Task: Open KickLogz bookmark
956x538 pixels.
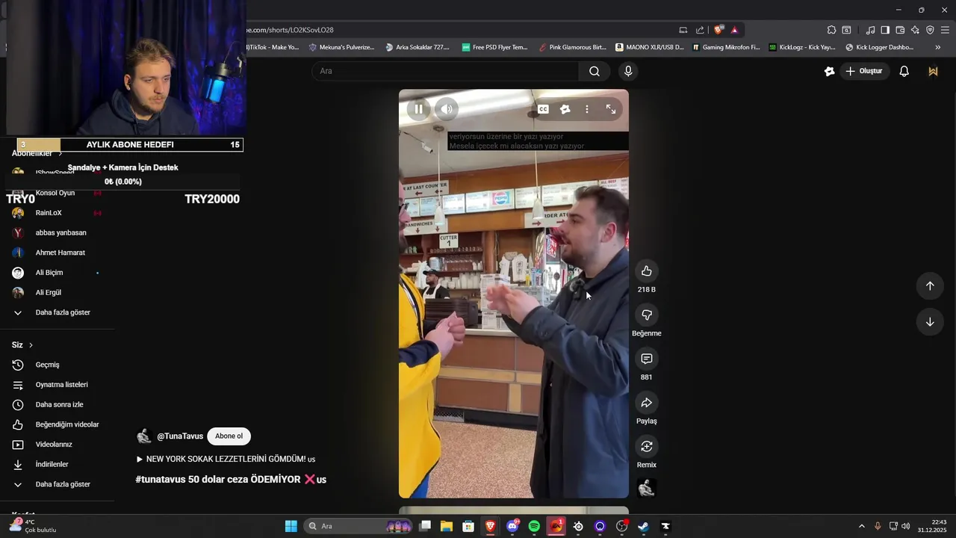Action: 801,47
